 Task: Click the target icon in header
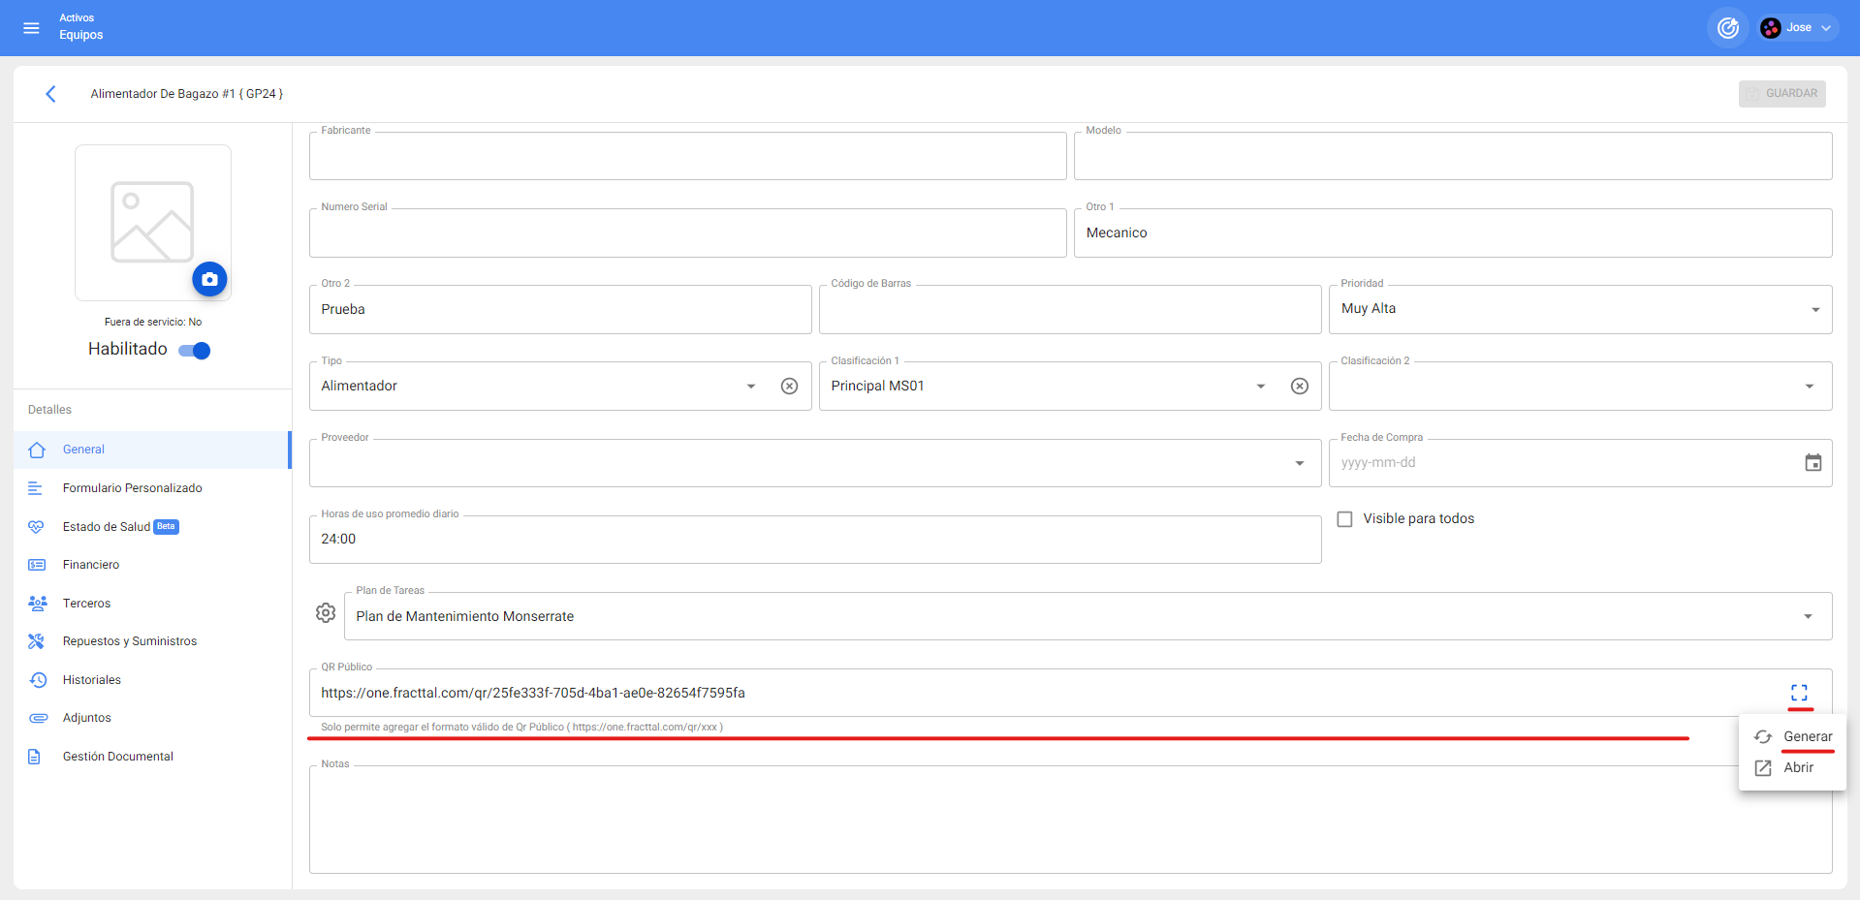[x=1727, y=28]
